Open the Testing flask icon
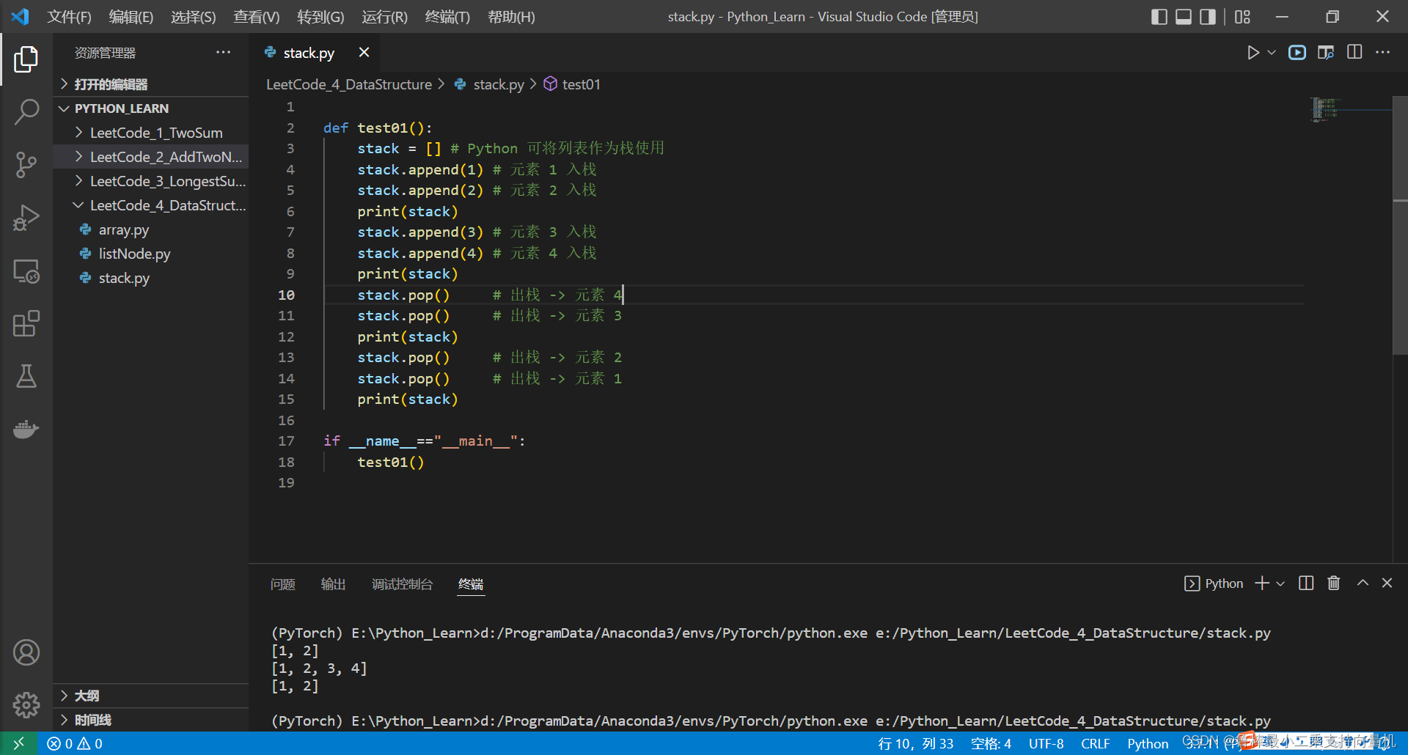Image resolution: width=1408 pixels, height=755 pixels. 26,377
